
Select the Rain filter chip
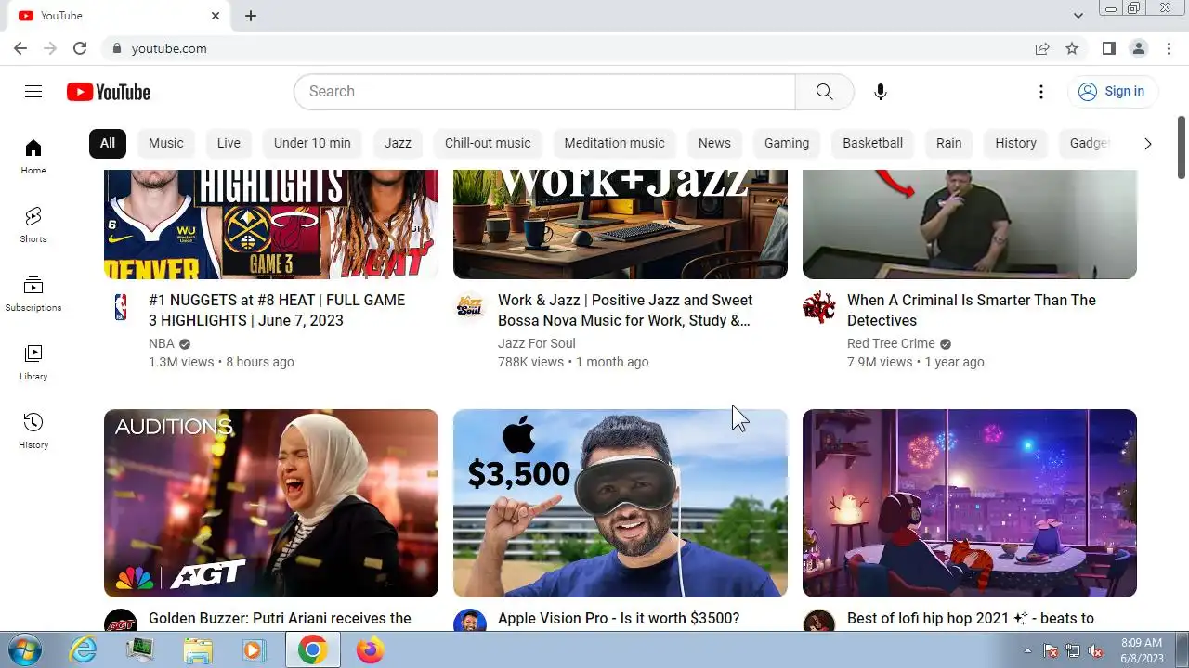(949, 143)
